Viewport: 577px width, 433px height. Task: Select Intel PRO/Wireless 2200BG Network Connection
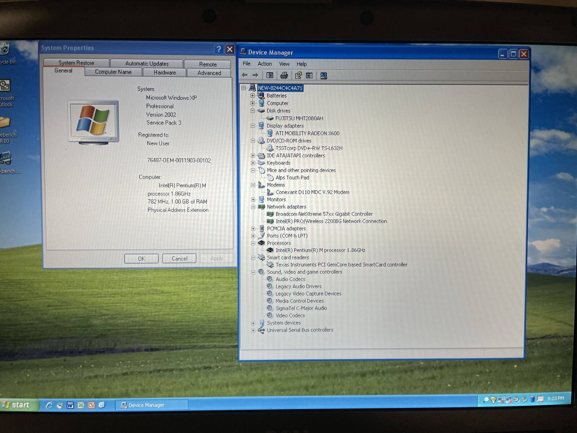331,221
